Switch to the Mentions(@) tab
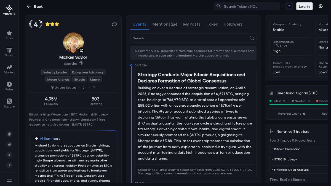331x186 pixels. click(165, 24)
